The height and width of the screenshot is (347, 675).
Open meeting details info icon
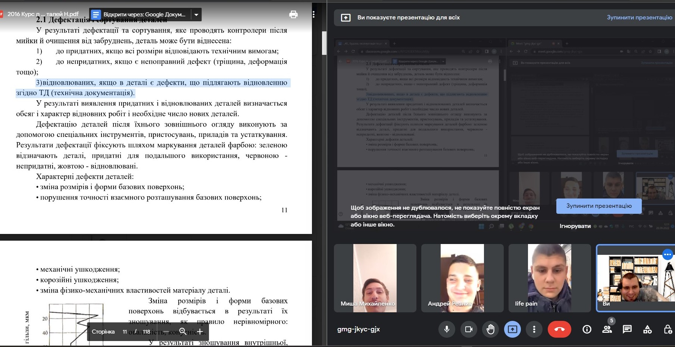pos(587,329)
